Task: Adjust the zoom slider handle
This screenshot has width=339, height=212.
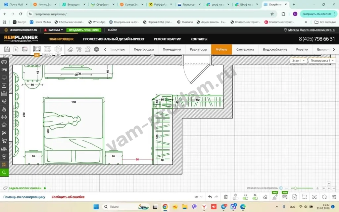Action: click(x=295, y=188)
